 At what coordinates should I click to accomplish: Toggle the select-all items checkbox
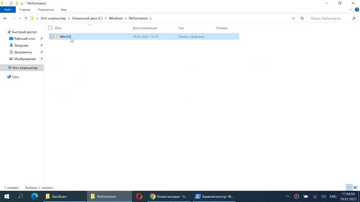click(x=50, y=27)
